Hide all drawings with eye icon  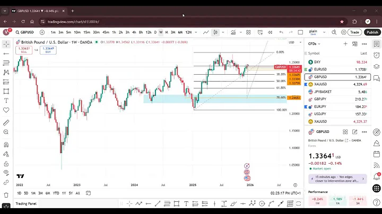(6, 173)
